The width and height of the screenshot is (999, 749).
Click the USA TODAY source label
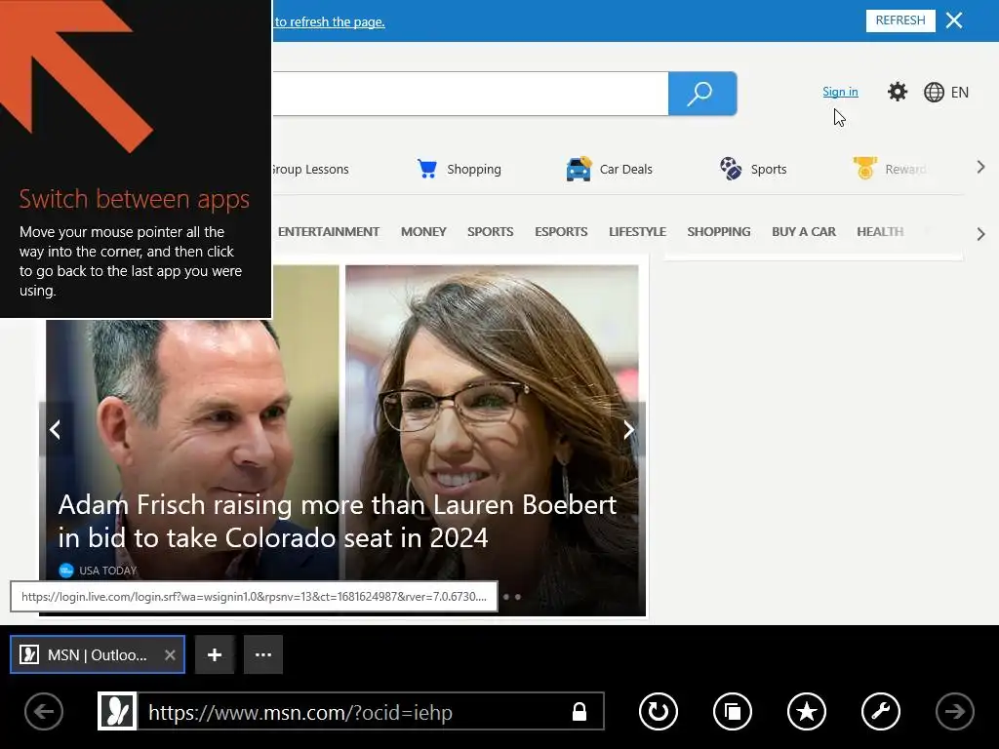[x=107, y=571]
